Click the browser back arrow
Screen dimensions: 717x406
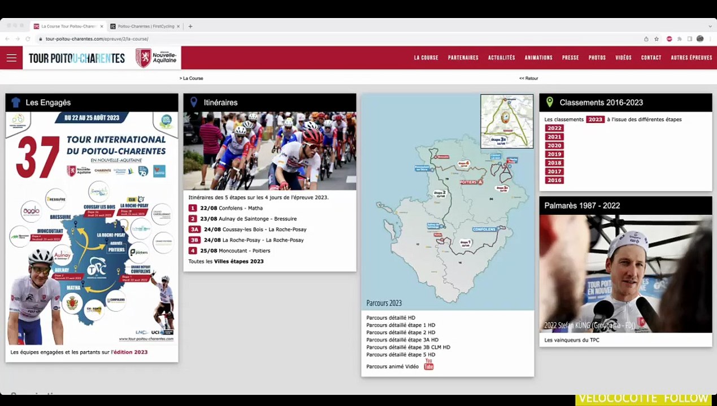[7, 39]
